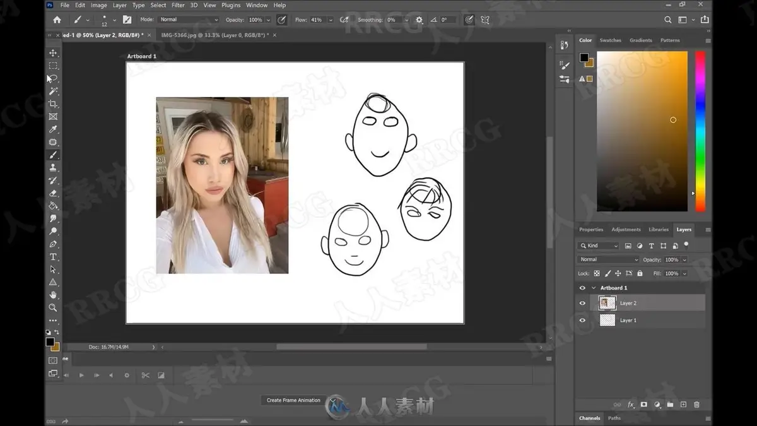Enable airbrush style build-up
The width and height of the screenshot is (757, 426).
tap(344, 20)
